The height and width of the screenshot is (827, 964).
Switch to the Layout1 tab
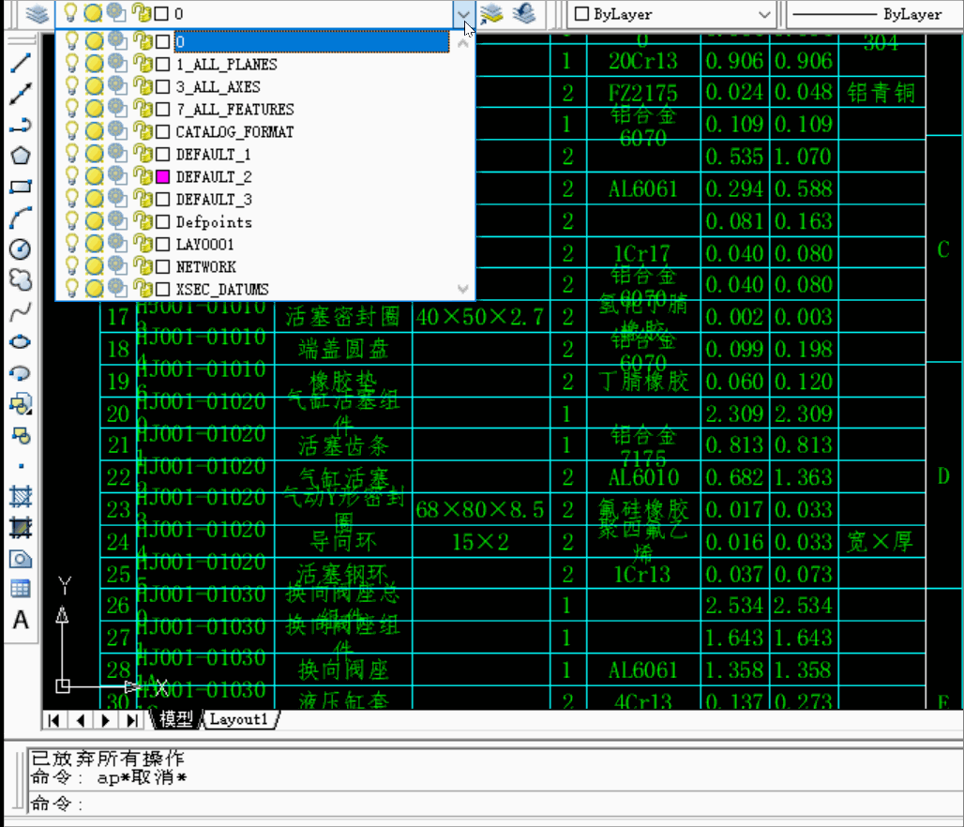(x=239, y=719)
